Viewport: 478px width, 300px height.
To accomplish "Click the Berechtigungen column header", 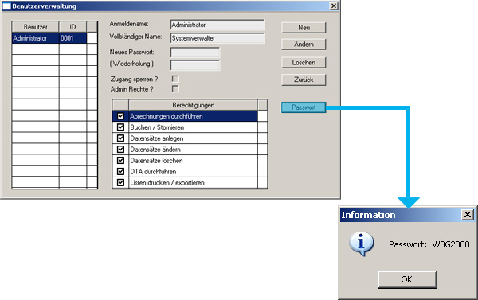I will (194, 105).
